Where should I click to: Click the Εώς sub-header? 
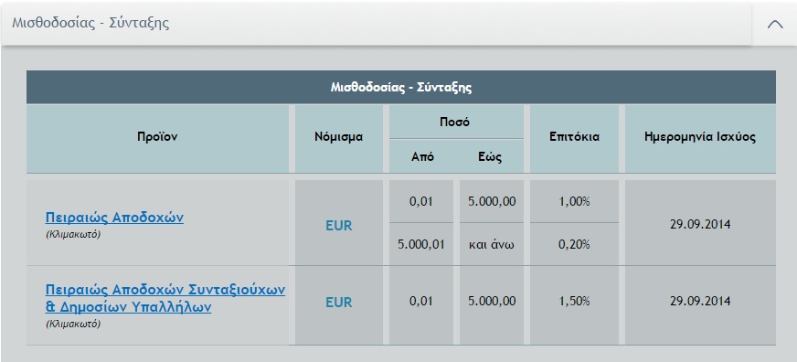tap(491, 156)
